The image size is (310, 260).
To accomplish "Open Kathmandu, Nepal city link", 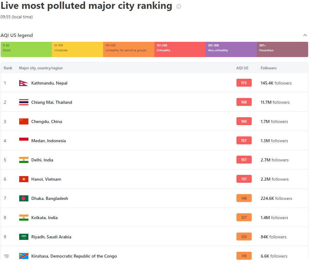I will [49, 83].
